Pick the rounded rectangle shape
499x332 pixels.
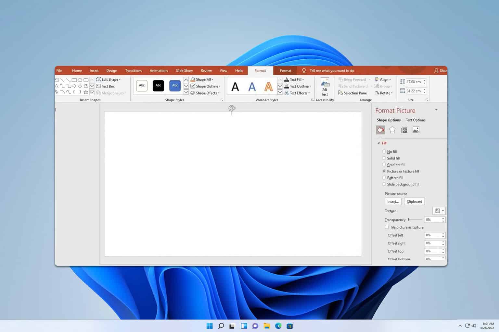click(86, 80)
